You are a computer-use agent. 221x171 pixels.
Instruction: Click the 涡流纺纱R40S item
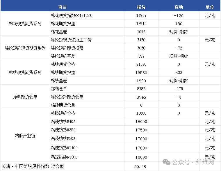pos(63,122)
